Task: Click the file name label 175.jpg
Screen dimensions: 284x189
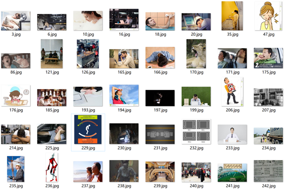Action: point(269,72)
